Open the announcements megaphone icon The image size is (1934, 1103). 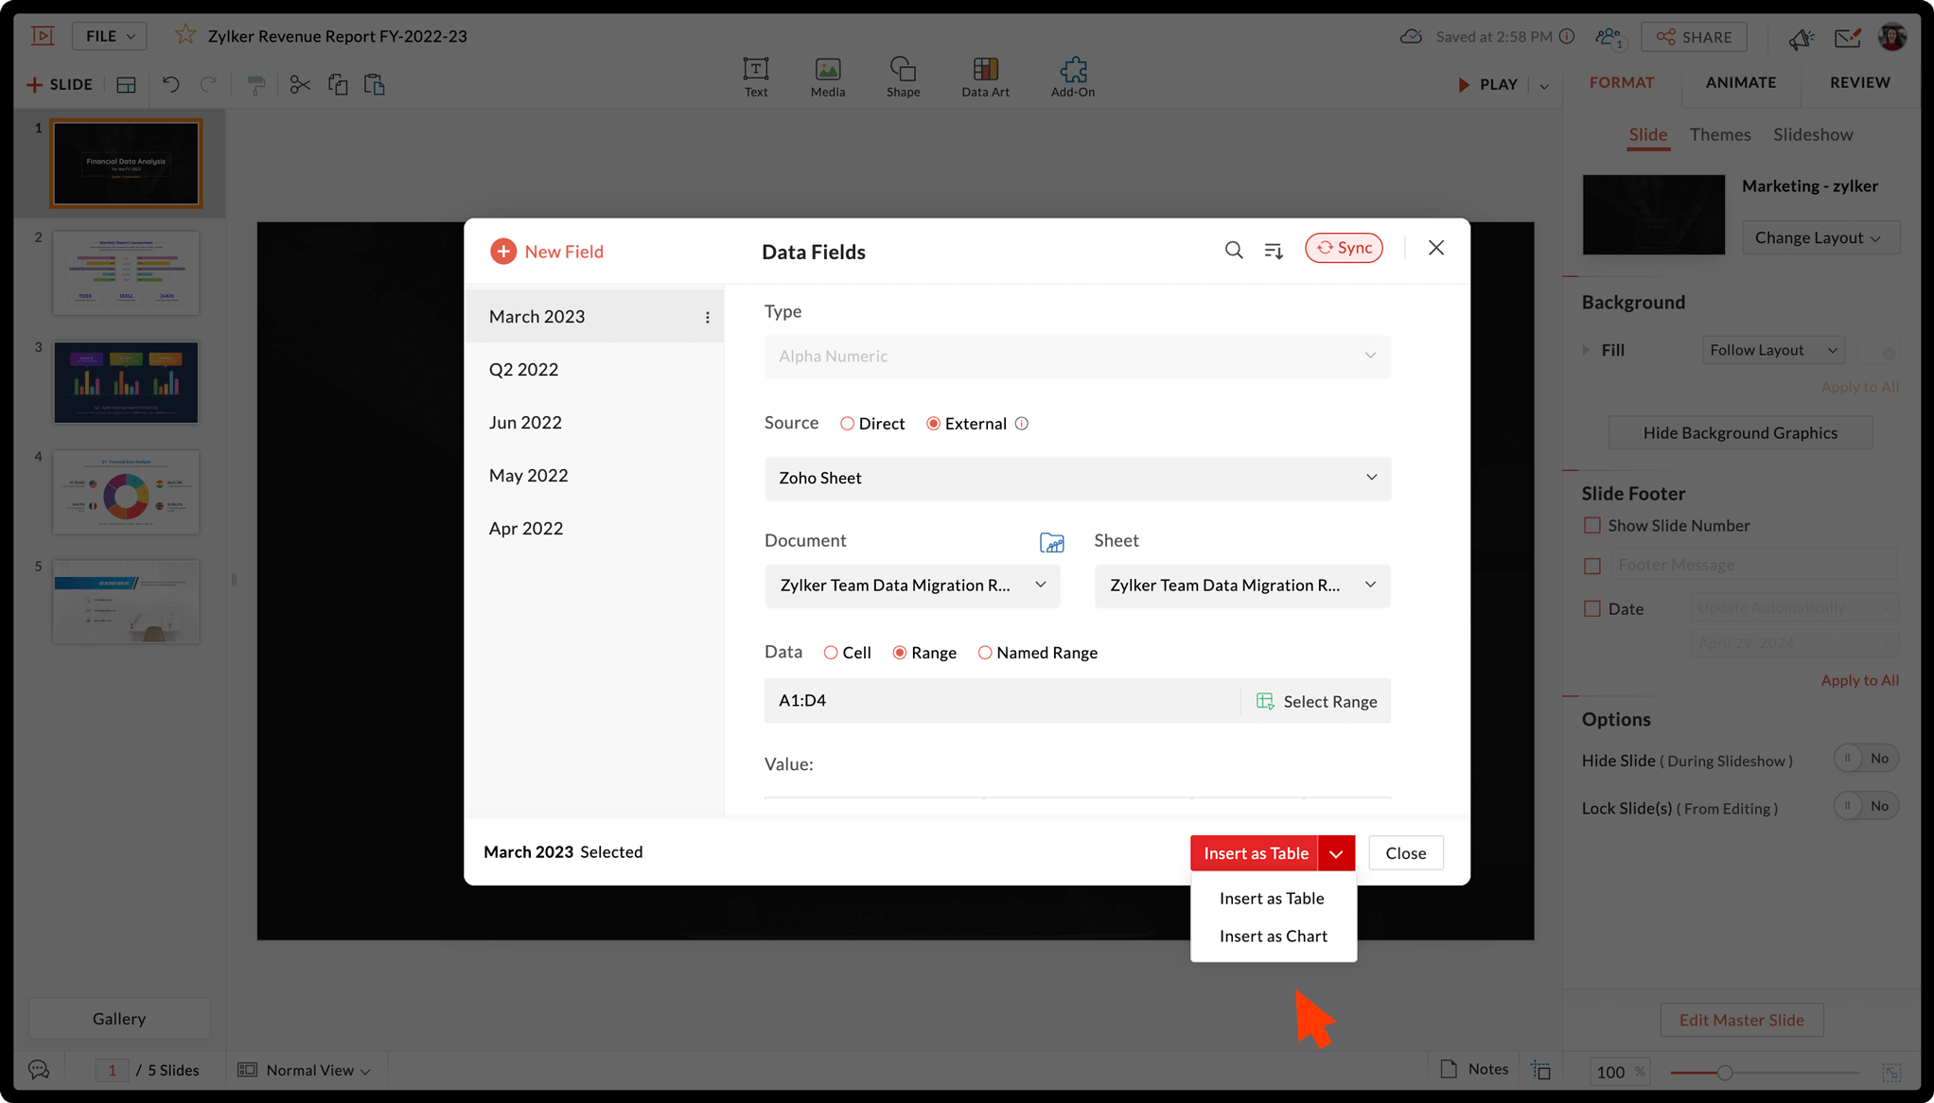point(1800,38)
